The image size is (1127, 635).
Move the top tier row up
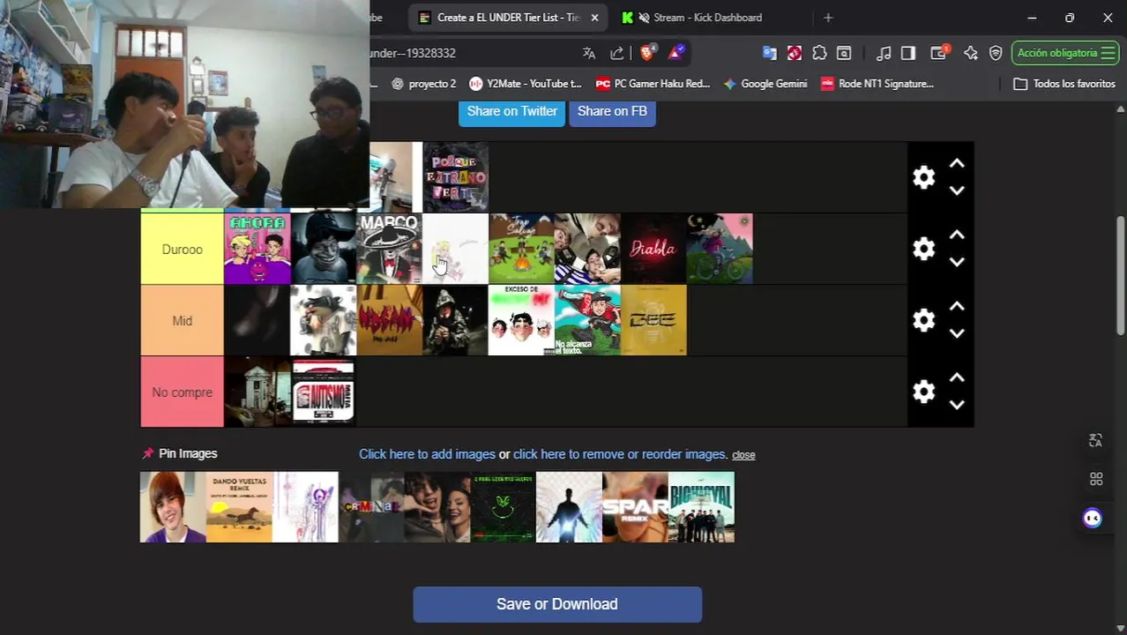(x=957, y=164)
